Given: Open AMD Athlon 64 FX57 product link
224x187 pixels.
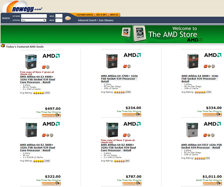Looking at the screenshot, I should click(x=202, y=146).
